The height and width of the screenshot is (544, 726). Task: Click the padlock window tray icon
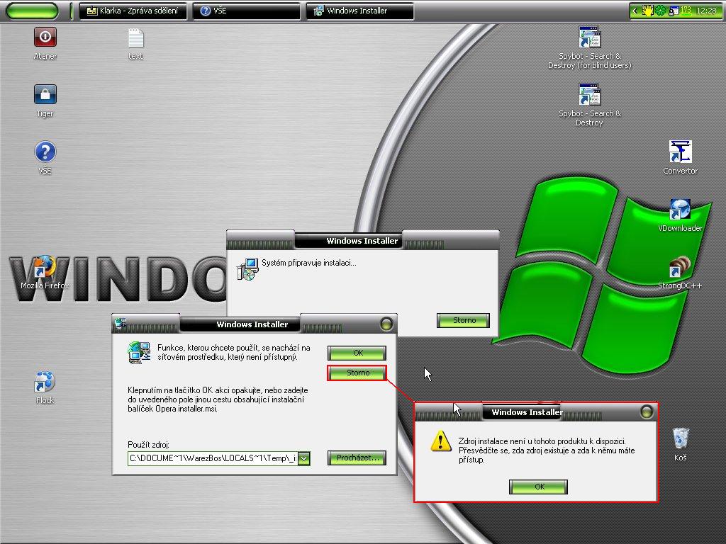click(x=672, y=11)
